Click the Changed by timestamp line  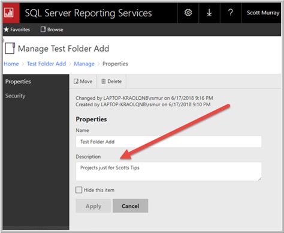point(144,98)
